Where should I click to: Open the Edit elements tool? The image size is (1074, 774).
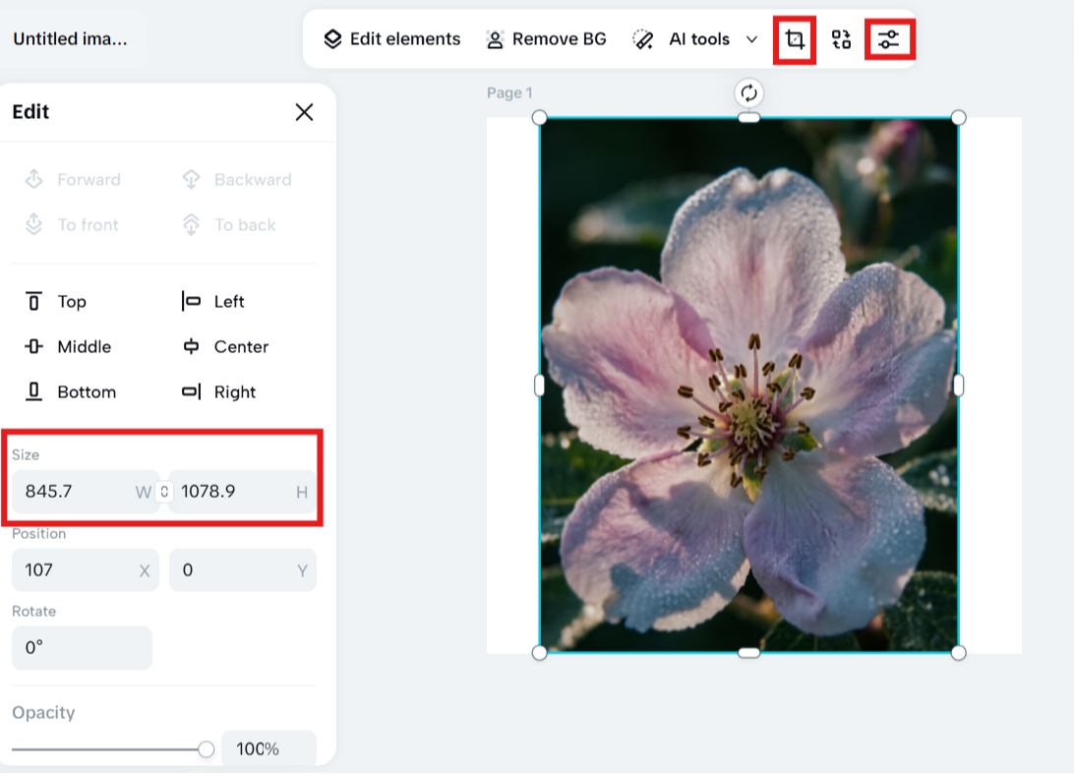point(391,39)
